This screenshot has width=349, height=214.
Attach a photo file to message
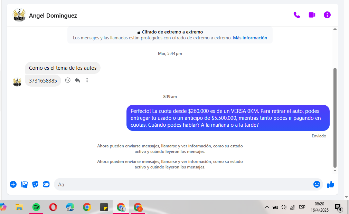tap(24, 184)
